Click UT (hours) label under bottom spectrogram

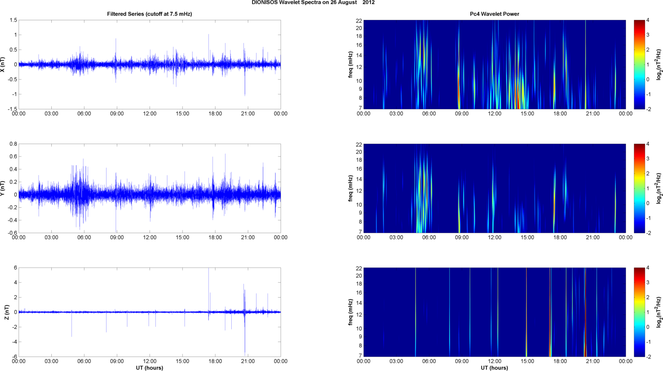click(x=494, y=368)
